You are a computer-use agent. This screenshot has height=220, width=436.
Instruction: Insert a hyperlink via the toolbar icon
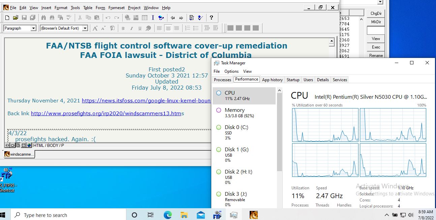click(128, 18)
